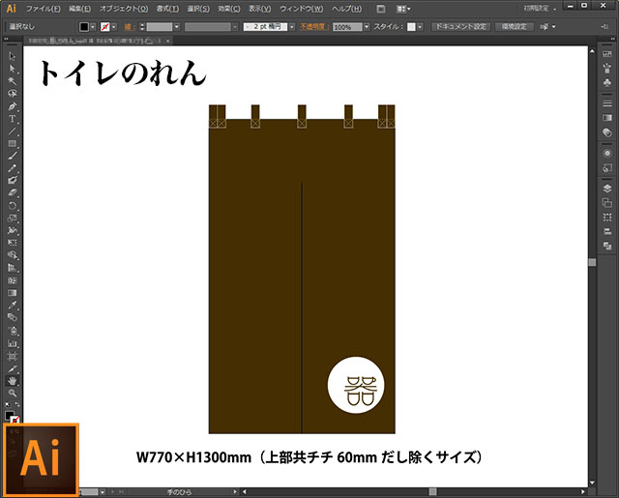This screenshot has width=619, height=498.
Task: Open the Layers panel icon
Action: [x=606, y=187]
